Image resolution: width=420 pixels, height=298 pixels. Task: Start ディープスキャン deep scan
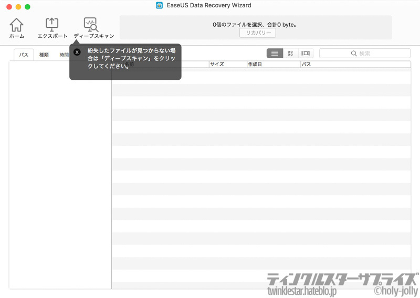(94, 28)
